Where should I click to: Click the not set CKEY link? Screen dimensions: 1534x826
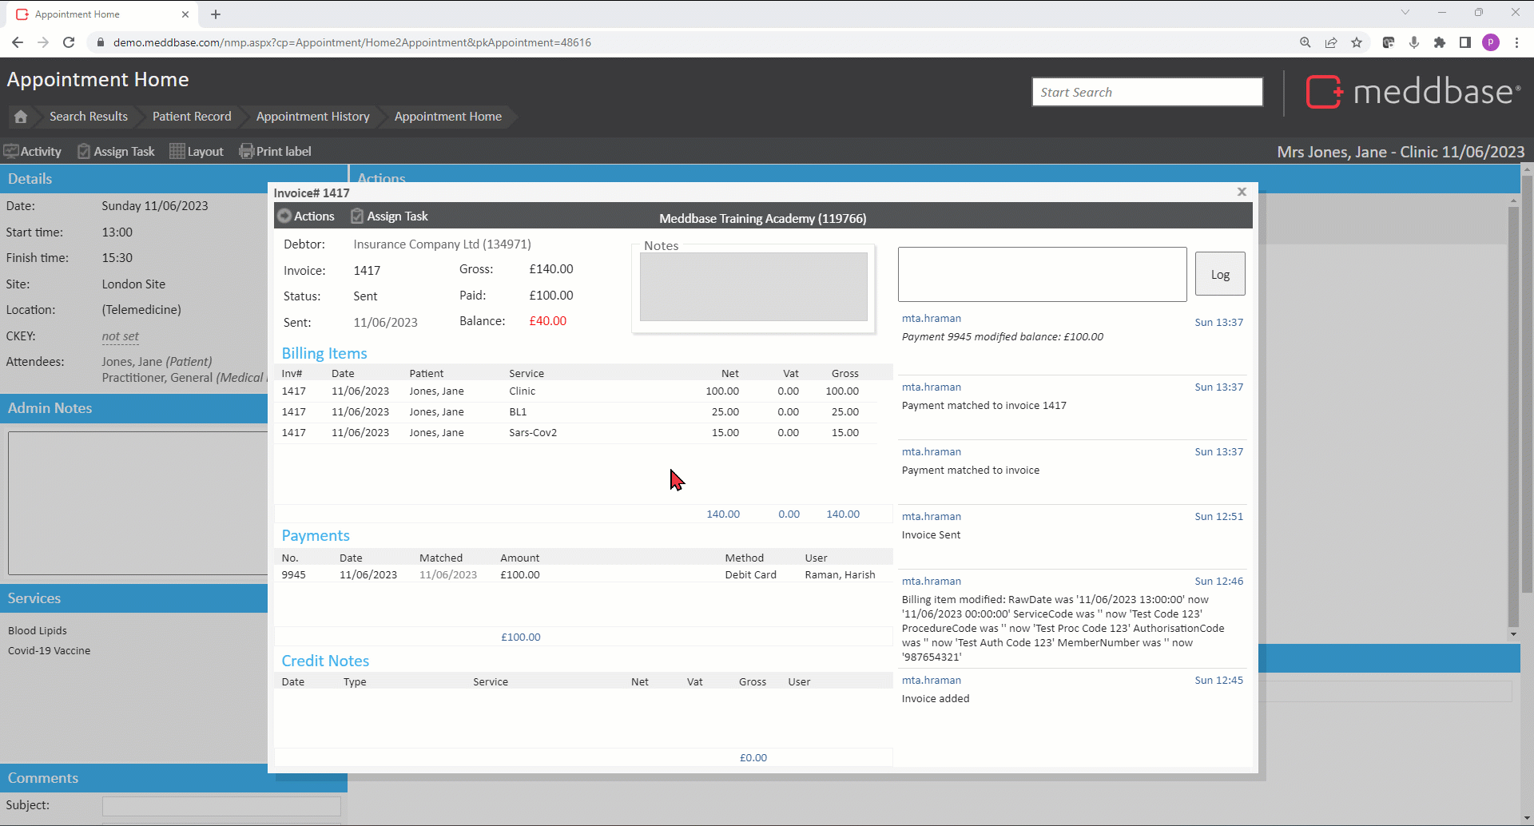tap(120, 336)
